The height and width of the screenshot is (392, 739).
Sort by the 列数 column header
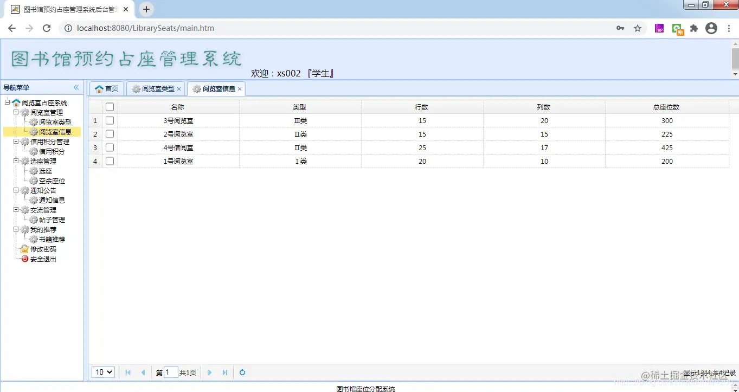544,107
